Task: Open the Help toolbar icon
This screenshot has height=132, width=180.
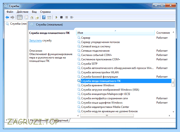Action: tap(44, 17)
